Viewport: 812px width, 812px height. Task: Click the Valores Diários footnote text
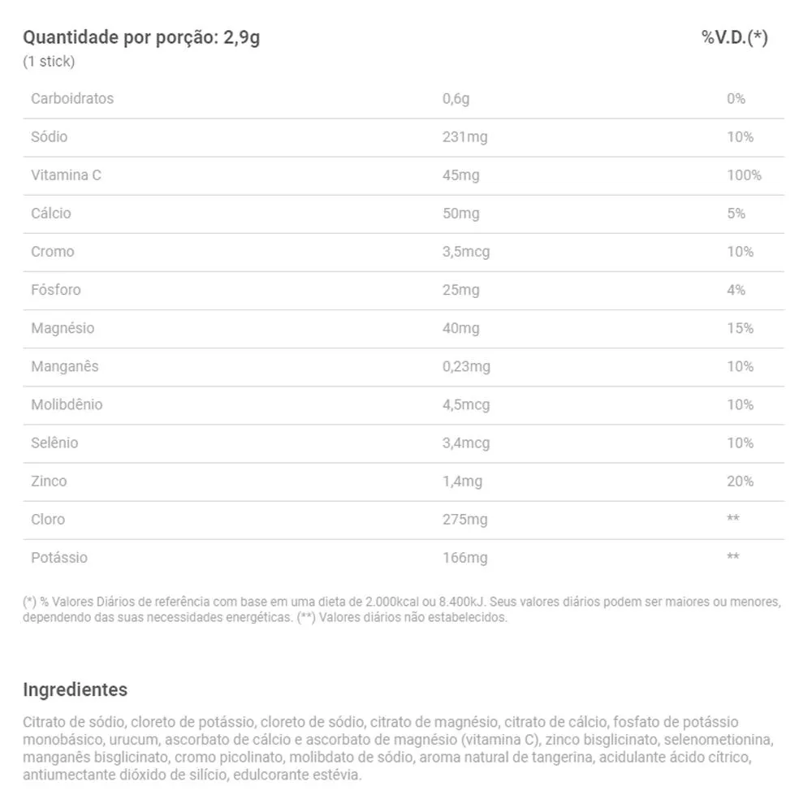(402, 610)
